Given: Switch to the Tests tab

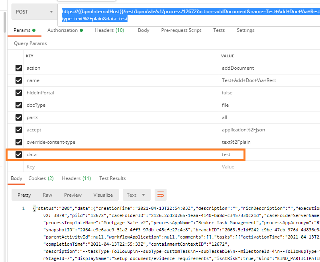Looking at the screenshot, I should coord(219,30).
